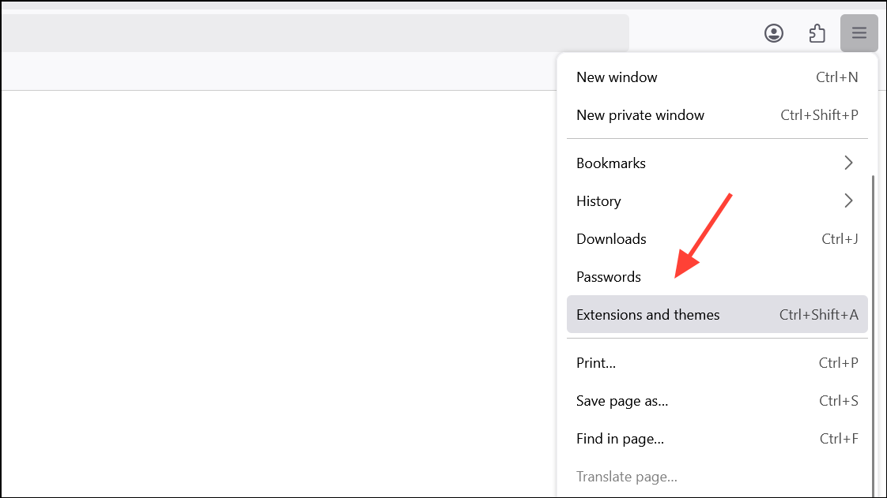Focus the browser address bar field
The width and height of the screenshot is (887, 498).
[316, 33]
